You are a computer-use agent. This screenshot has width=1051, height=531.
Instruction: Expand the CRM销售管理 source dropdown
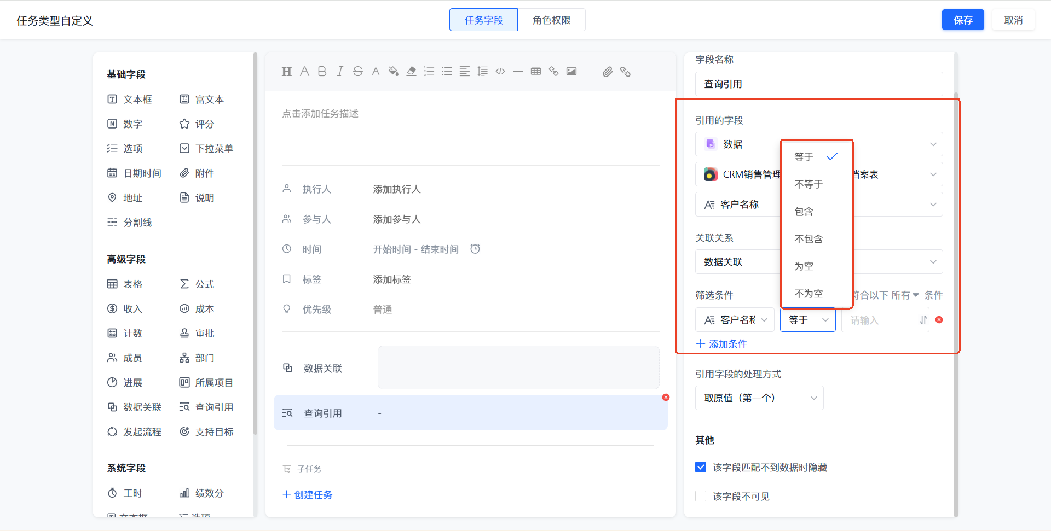pyautogui.click(x=819, y=174)
